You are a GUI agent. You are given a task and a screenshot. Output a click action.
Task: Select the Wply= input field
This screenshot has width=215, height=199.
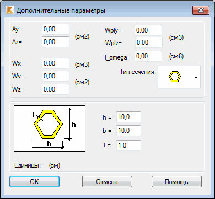click(x=148, y=30)
